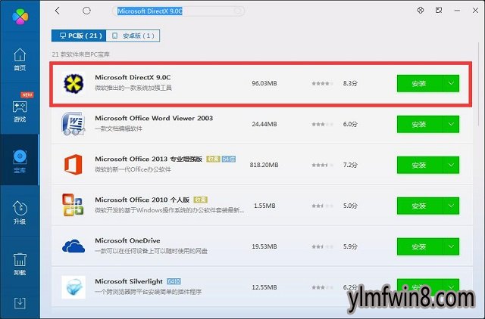485x319 pixels.
Task: Expand install options for Silverlight
Action: click(452, 287)
